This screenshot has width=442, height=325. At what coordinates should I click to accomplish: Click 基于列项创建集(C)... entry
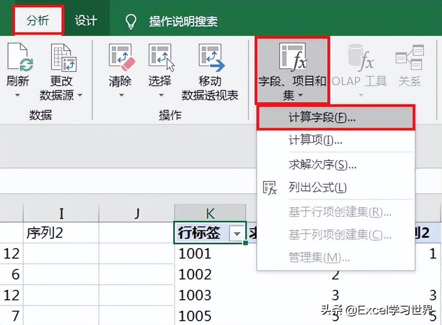point(336,235)
